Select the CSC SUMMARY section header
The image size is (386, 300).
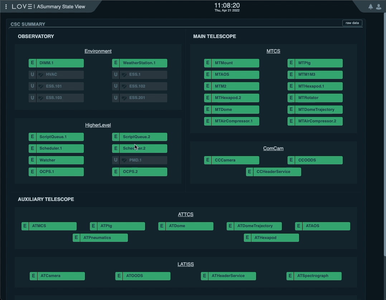(28, 24)
